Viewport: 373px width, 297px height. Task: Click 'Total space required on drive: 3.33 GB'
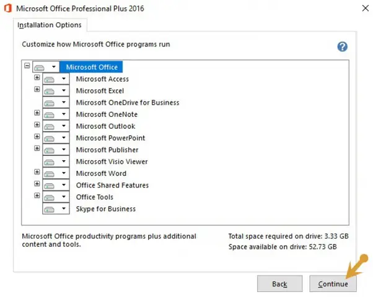click(x=288, y=236)
